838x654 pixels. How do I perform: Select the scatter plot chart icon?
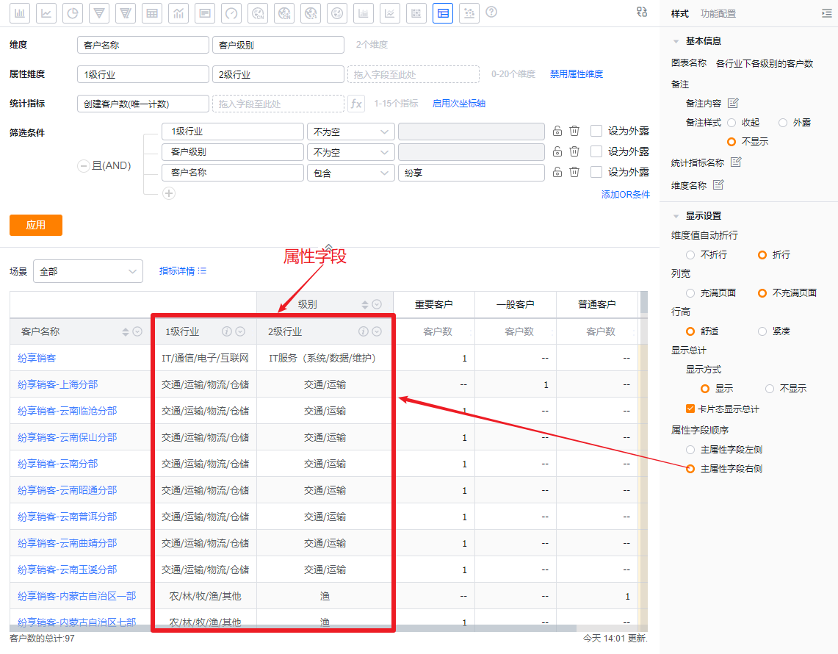point(469,12)
